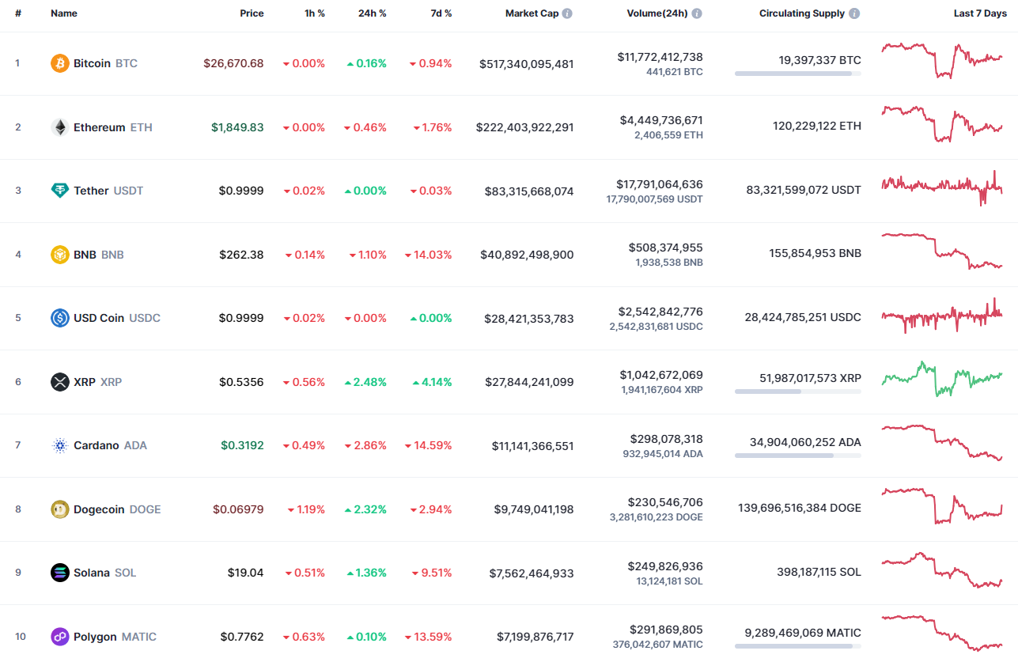
Task: Click the Cardano logo icon
Action: tap(59, 445)
